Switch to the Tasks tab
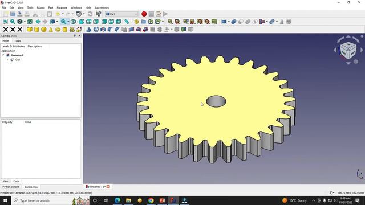The width and height of the screenshot is (365, 205). 18,41
